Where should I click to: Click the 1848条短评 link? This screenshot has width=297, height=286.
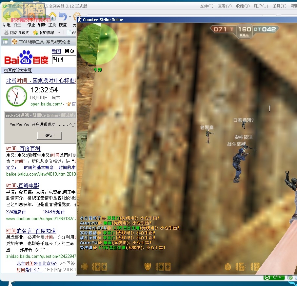54,212
